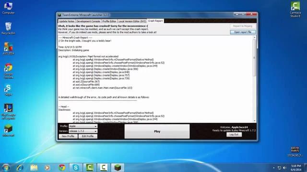This screenshot has width=307, height=172.
Task: Switch to the Profile Editor tab
Action: click(109, 21)
